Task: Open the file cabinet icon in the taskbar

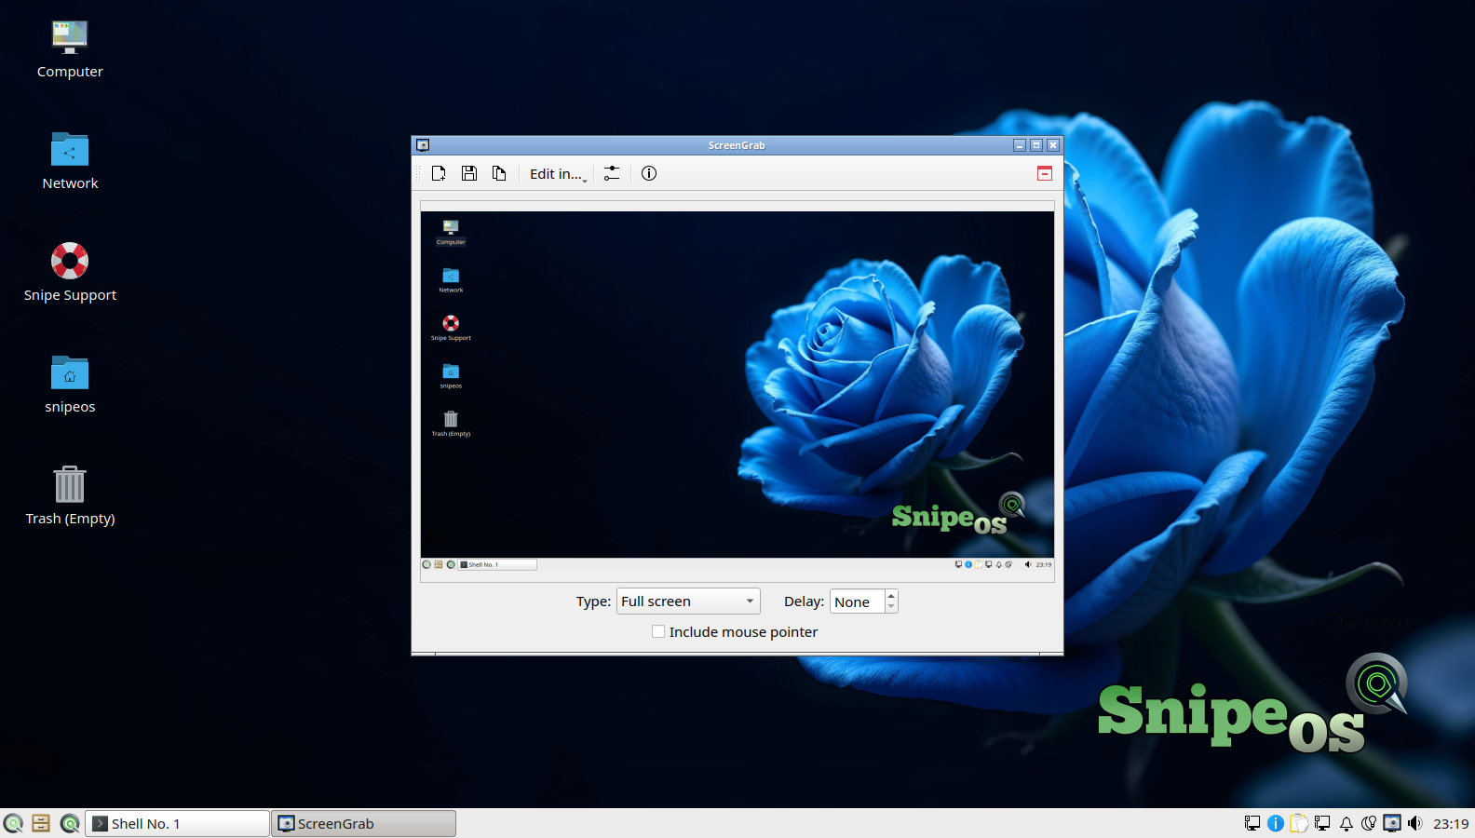Action: click(x=41, y=823)
